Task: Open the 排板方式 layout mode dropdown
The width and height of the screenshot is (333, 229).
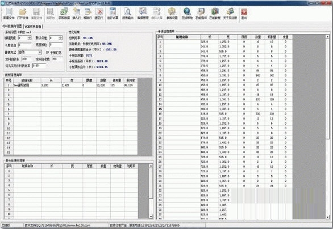Action: coord(40,52)
